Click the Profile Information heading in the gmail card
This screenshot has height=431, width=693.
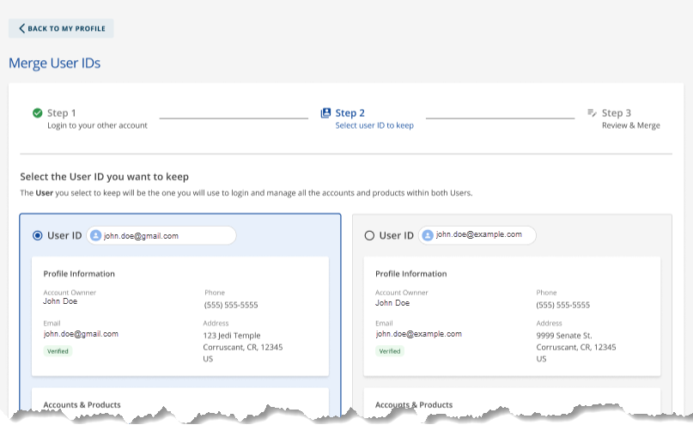coord(79,274)
